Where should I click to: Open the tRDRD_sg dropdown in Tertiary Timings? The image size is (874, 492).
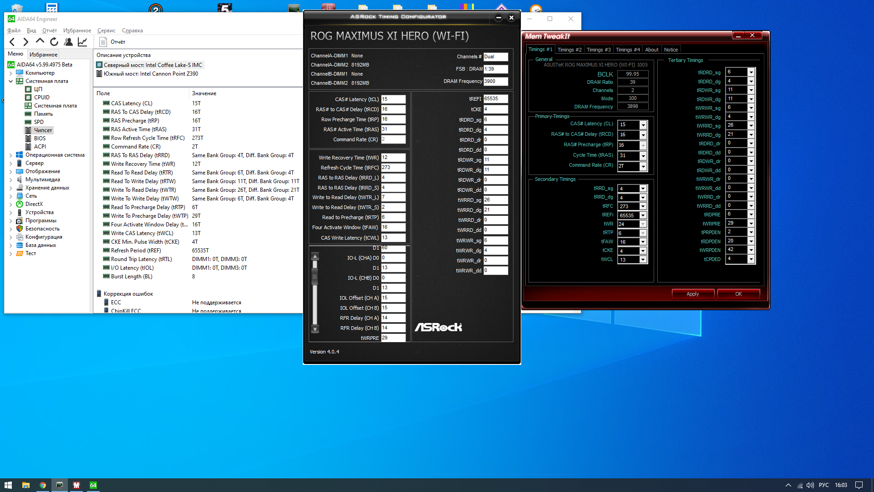click(x=751, y=72)
